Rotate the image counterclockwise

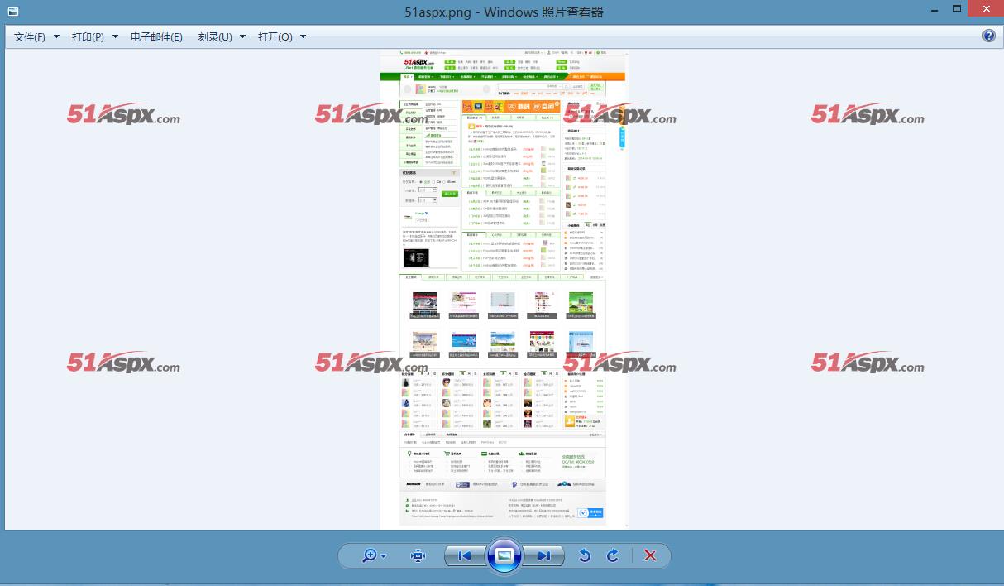coord(585,556)
